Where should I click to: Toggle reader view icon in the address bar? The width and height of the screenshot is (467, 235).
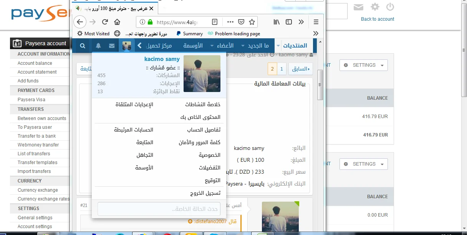point(215,22)
